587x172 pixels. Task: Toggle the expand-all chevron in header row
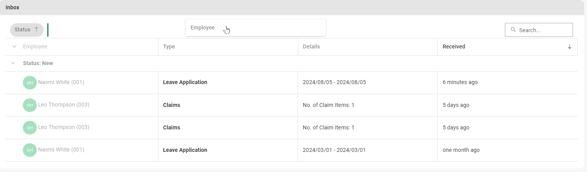14,46
